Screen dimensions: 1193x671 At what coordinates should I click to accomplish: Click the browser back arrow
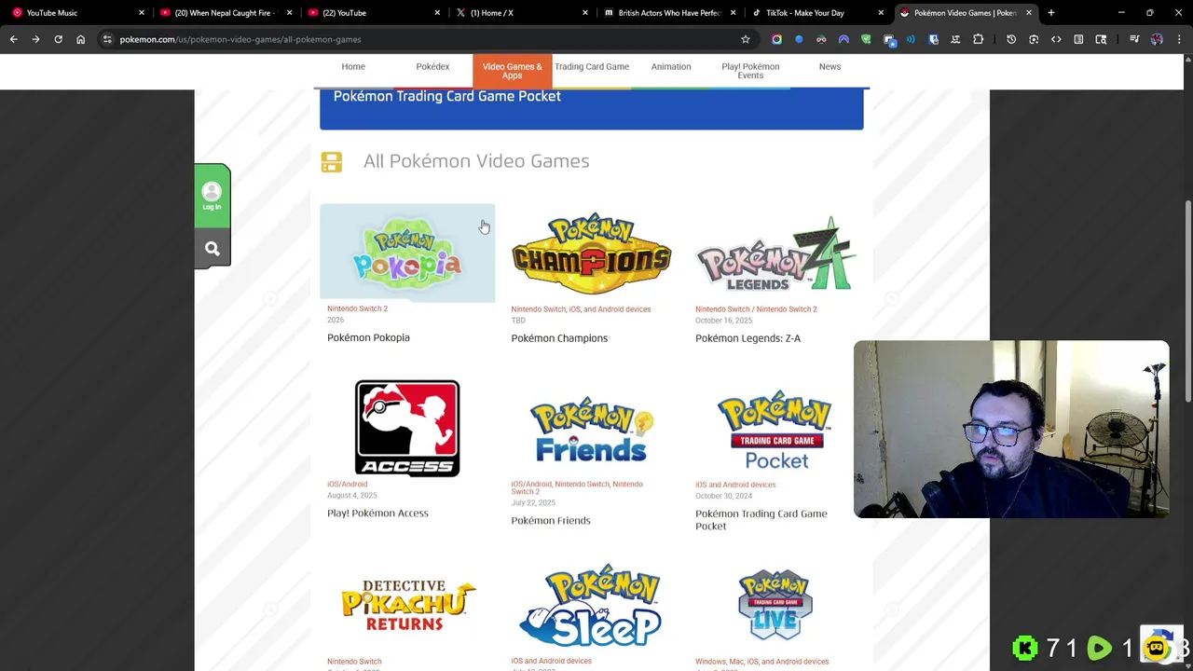pos(13,39)
